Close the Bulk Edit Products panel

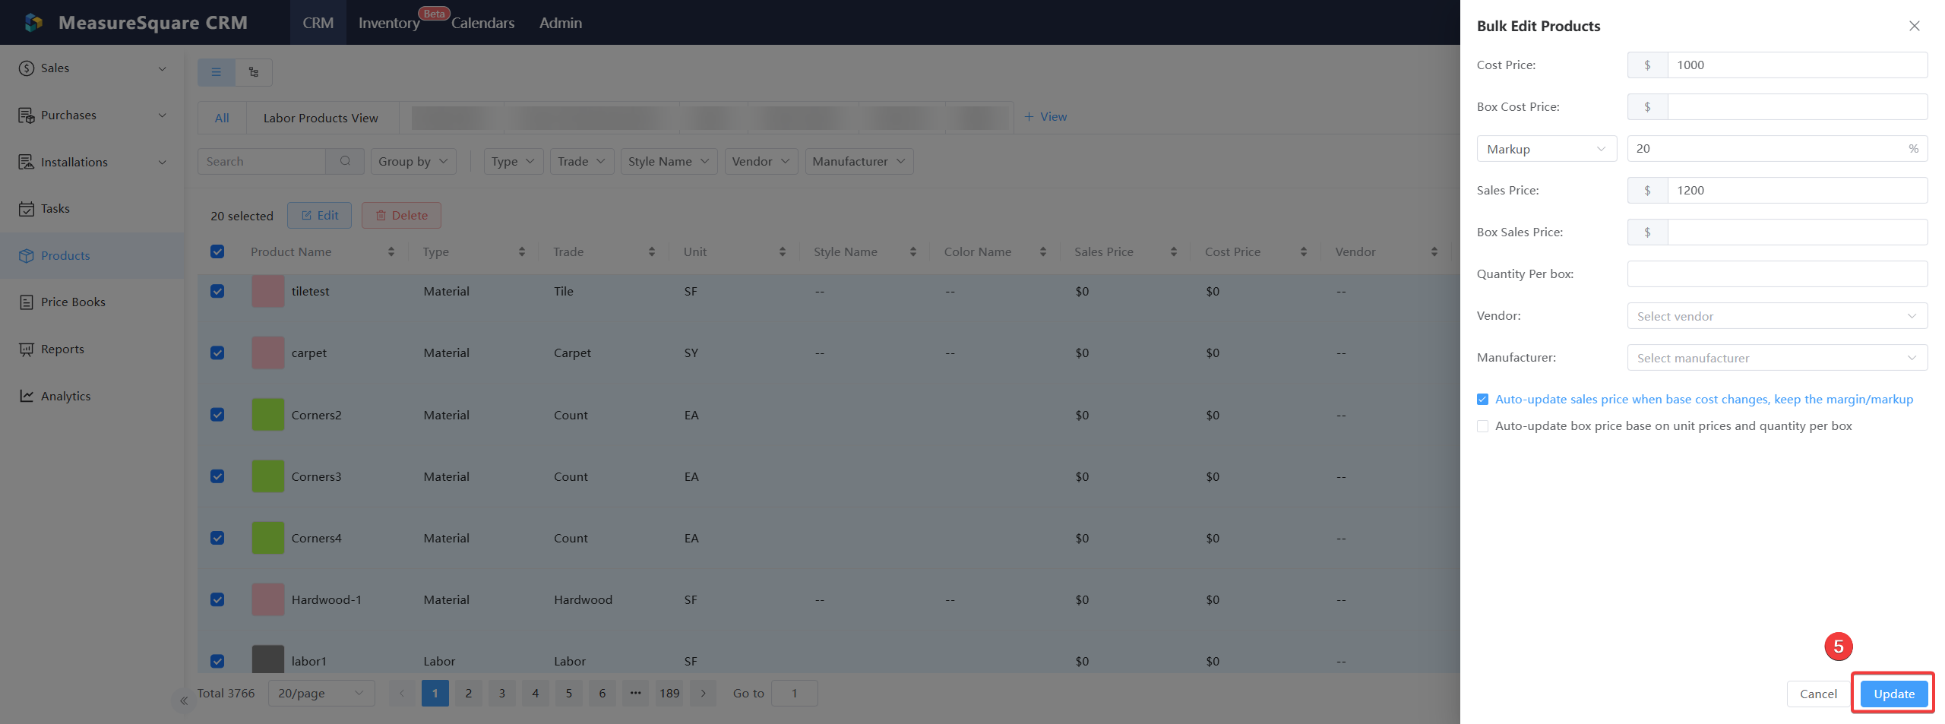1915,26
